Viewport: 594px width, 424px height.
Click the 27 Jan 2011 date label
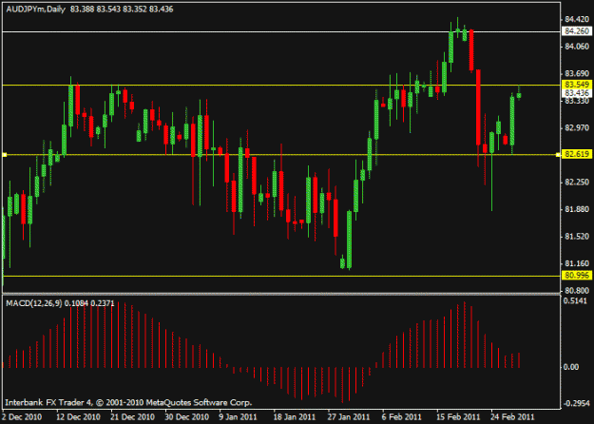(x=349, y=417)
